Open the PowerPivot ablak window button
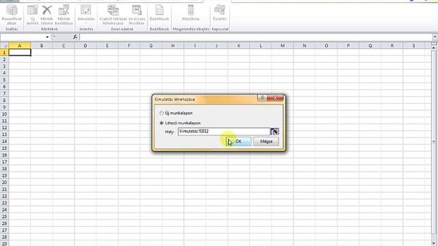 (12, 14)
